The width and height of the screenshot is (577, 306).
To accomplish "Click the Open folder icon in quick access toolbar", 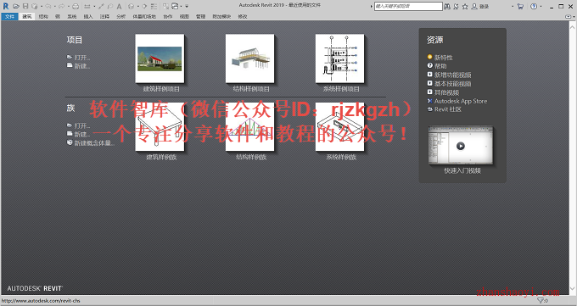I will click(x=16, y=6).
